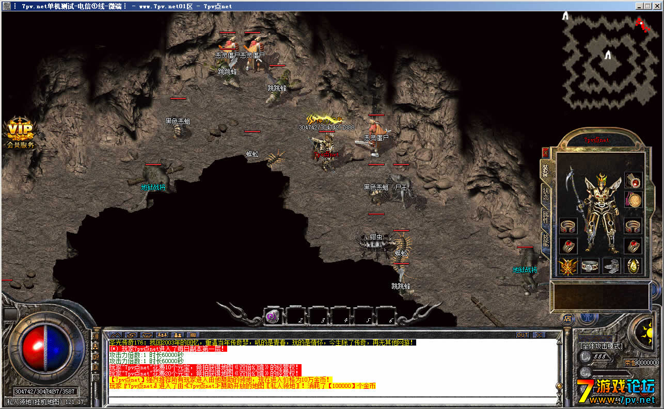This screenshot has width=664, height=409.
Task: Click the telephone icon in chat toolbar
Action: click(x=147, y=335)
